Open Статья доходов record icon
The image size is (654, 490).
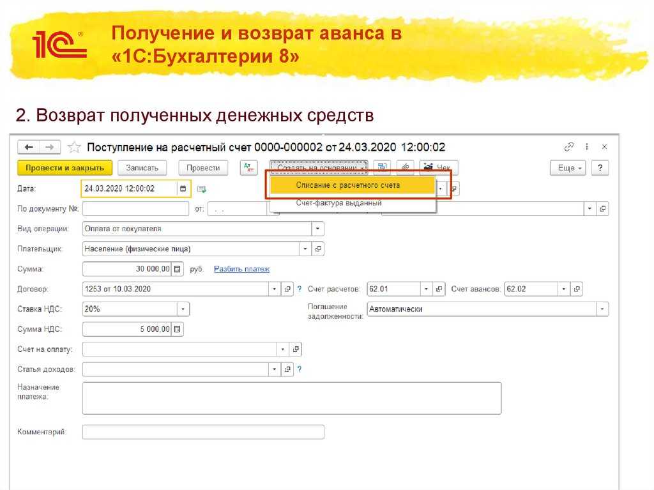287,369
